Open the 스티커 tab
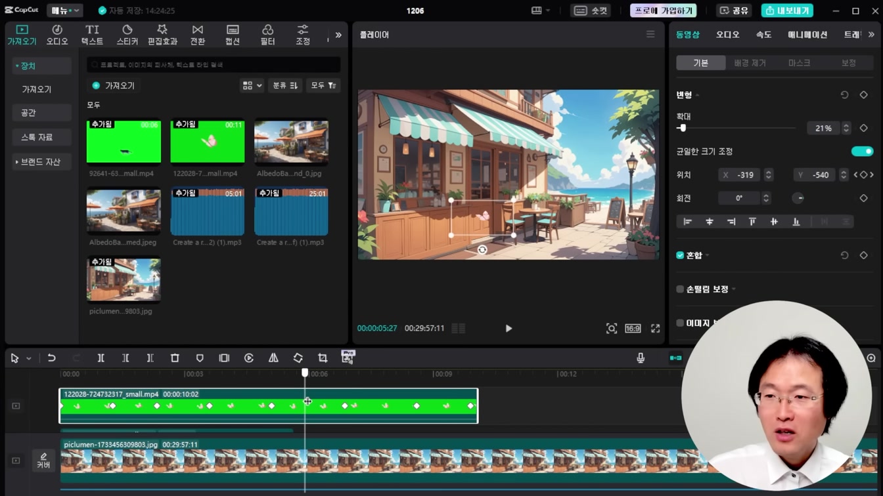Image resolution: width=883 pixels, height=496 pixels. [x=127, y=35]
